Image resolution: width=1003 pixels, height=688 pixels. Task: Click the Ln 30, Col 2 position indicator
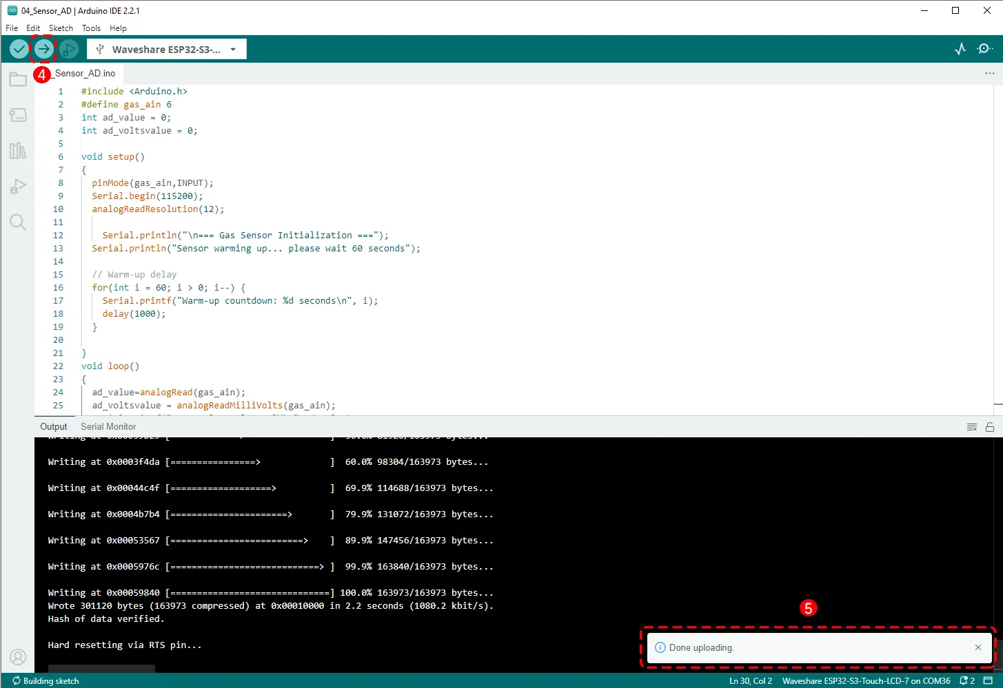coord(750,680)
